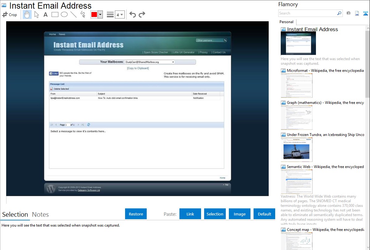The image size is (370, 250).
Task: Open the Graph (mathematics) snapshot thumbnail
Action: tap(296, 117)
